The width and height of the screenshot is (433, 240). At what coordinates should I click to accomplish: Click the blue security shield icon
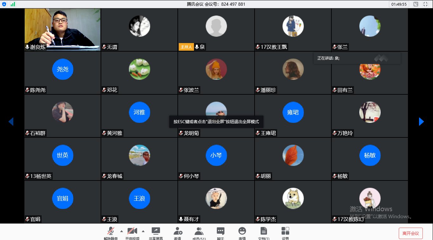(x=4, y=4)
